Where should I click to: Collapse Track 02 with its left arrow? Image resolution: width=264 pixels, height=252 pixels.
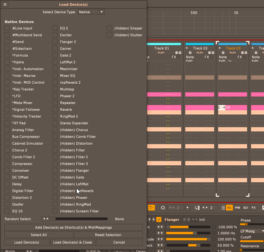coord(186,48)
